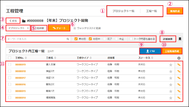Viewport: 189px width, 107px height.
Task: Expand the 子プロジェクト dropdown
Action: (18, 28)
